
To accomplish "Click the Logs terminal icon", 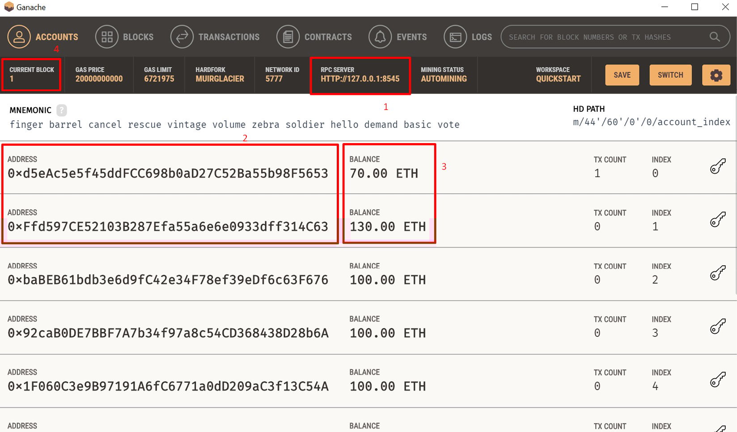I will (x=455, y=37).
